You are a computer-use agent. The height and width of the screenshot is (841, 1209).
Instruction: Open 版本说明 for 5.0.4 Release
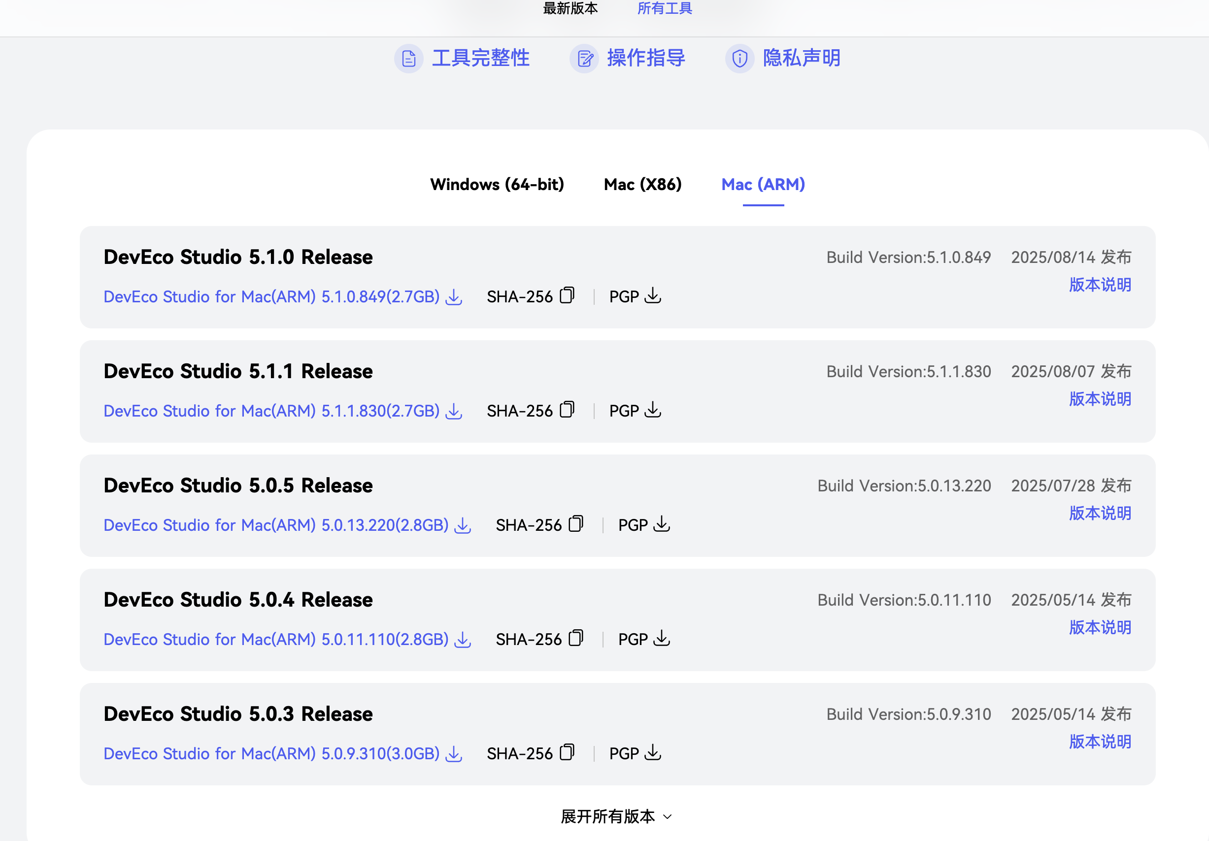(x=1100, y=627)
